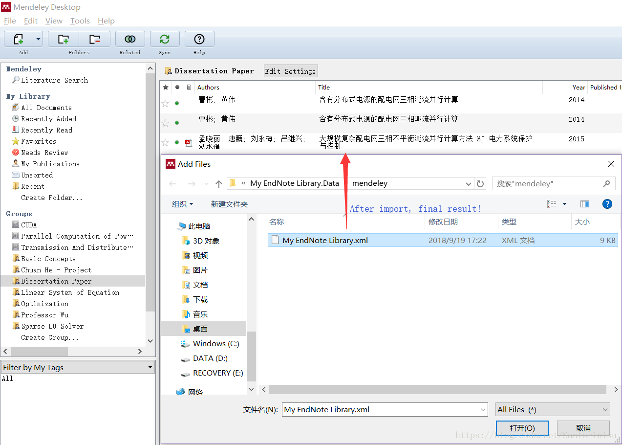The width and height of the screenshot is (622, 445).
Task: Open the Basic Concepts group
Action: [x=48, y=259]
